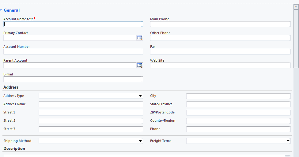Focus the Address Name field
Image resolution: width=299 pixels, height=157 pixels.
pyautogui.click(x=91, y=104)
